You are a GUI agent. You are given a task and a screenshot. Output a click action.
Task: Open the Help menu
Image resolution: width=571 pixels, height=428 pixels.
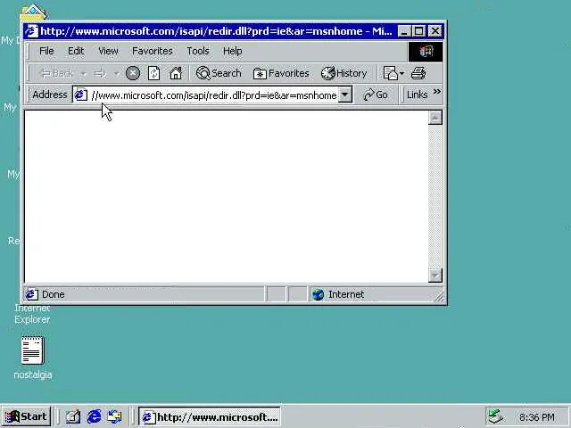point(232,51)
